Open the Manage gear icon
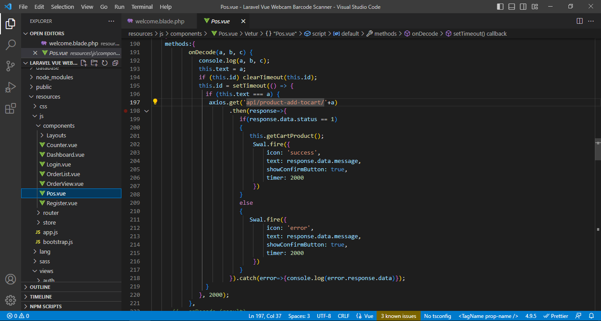 point(11,300)
